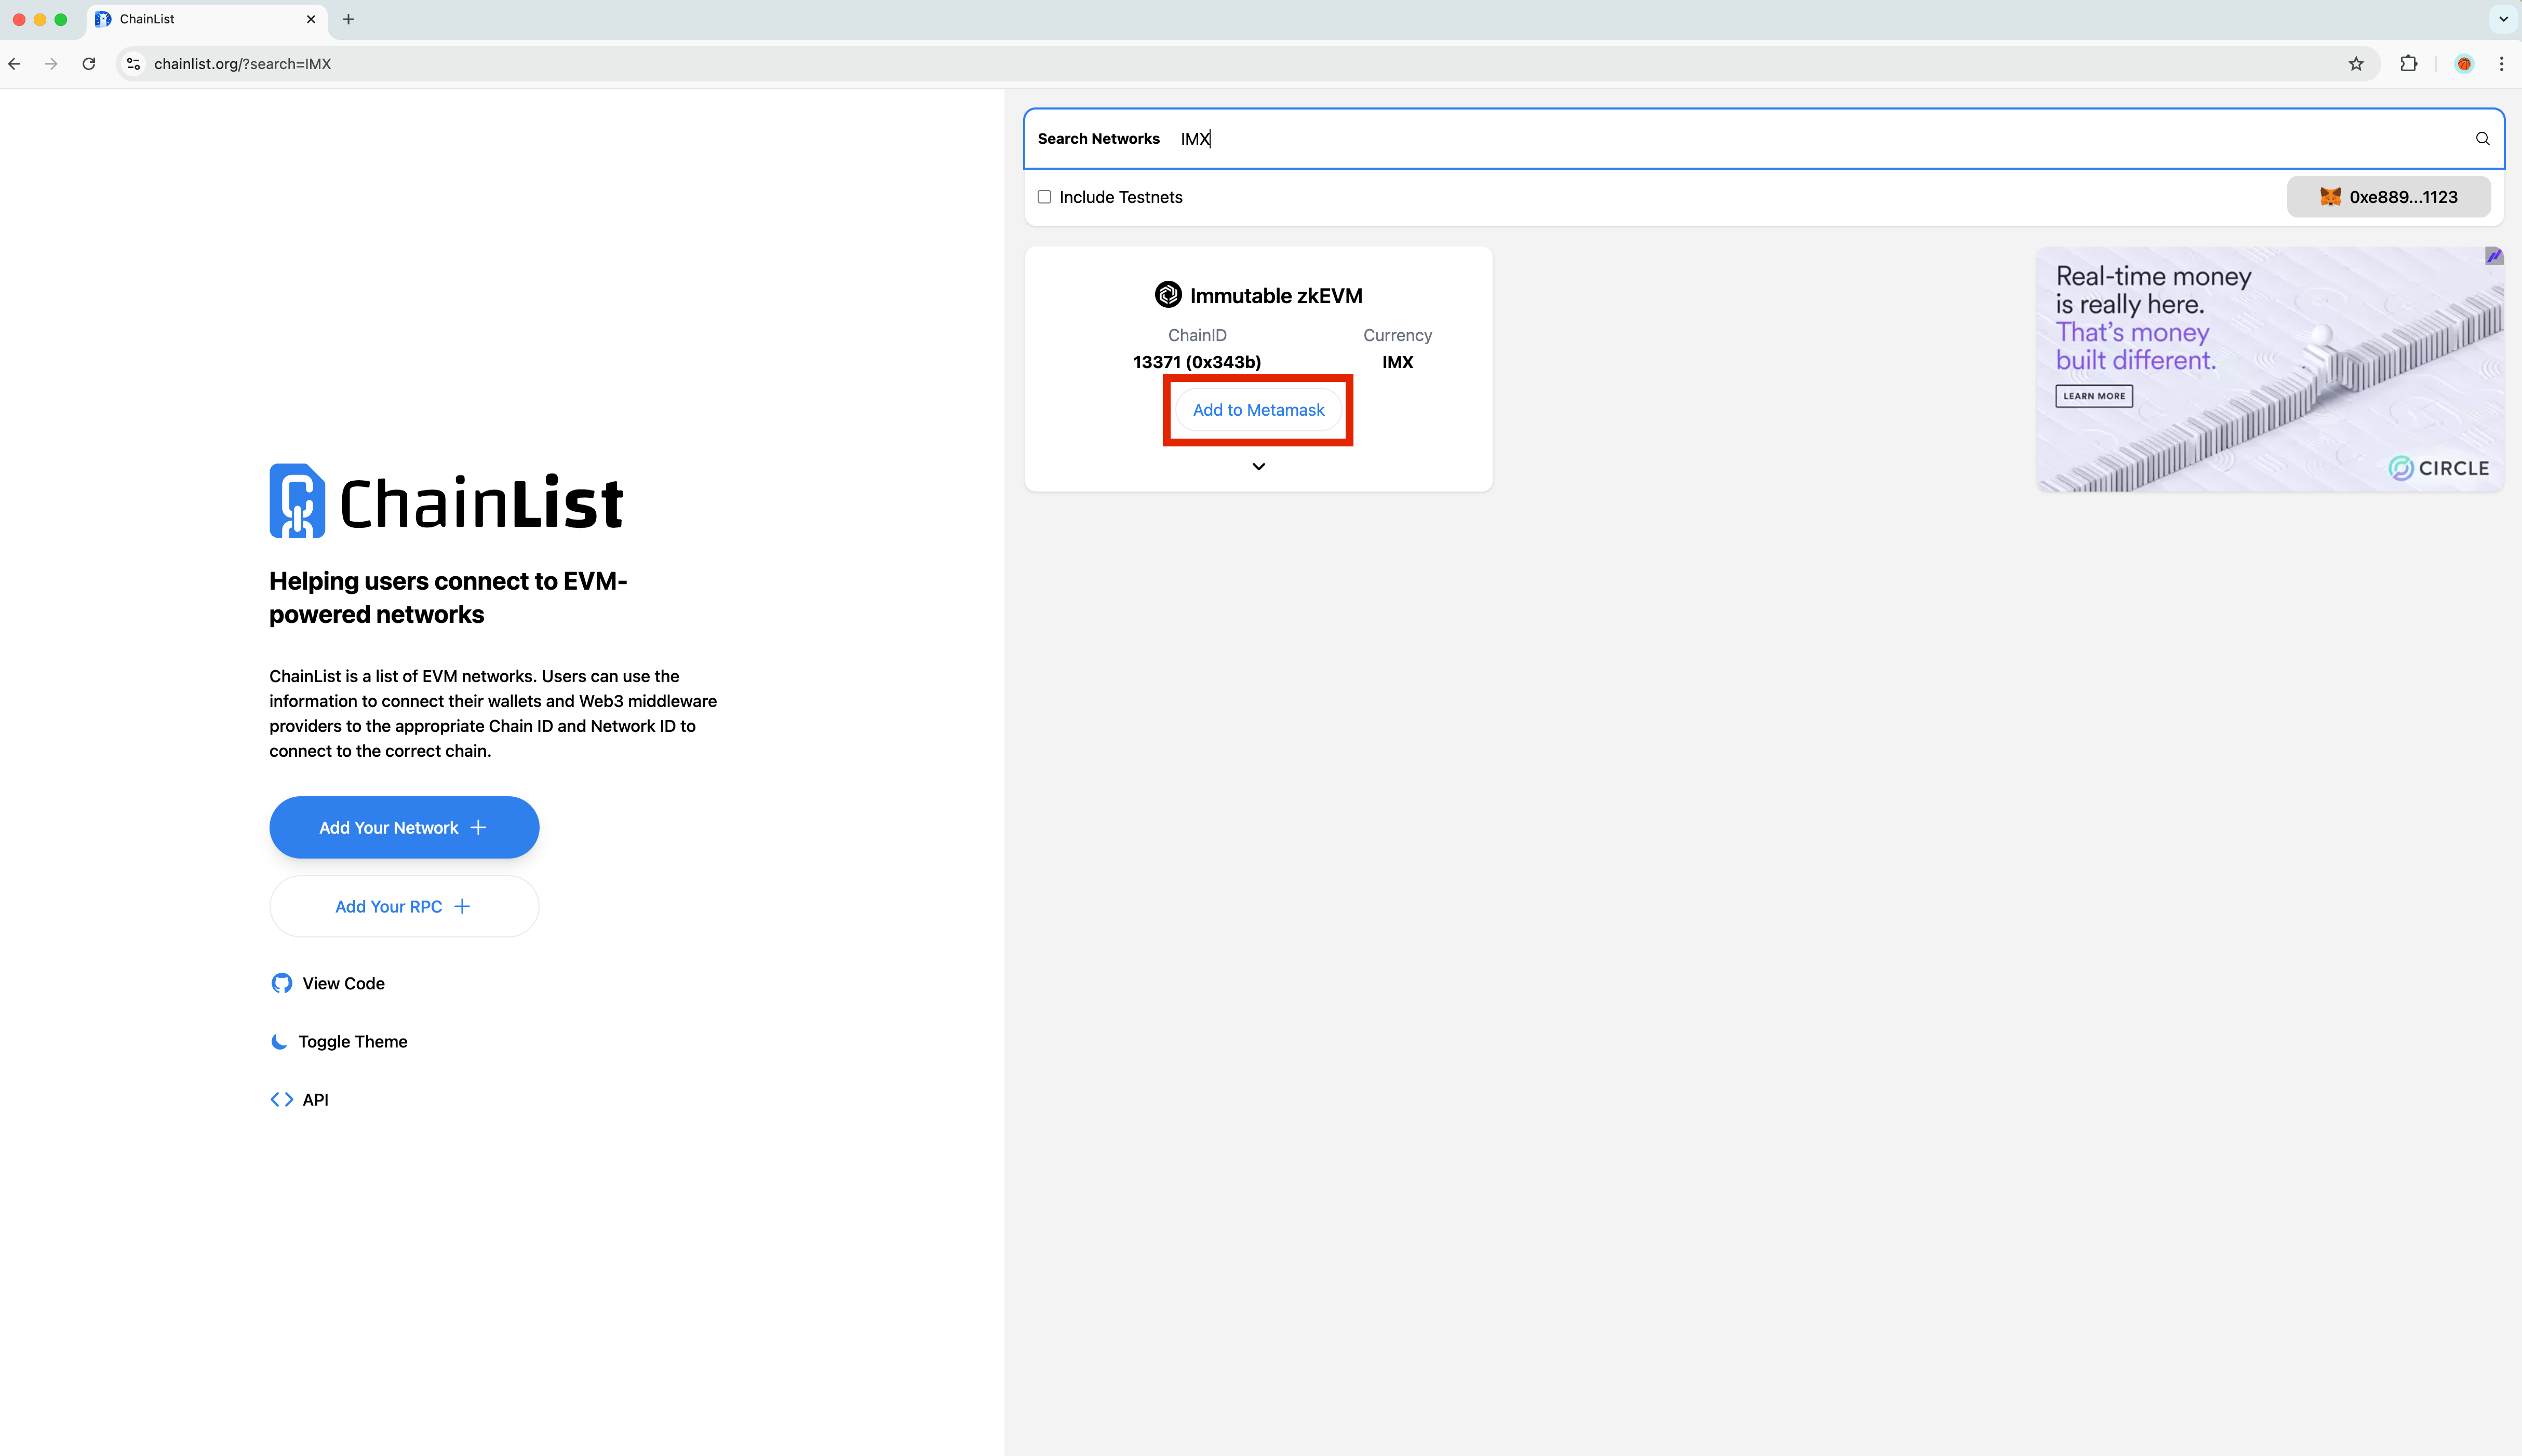
Task: Enable the Include Testnets checkbox
Action: click(x=1044, y=197)
